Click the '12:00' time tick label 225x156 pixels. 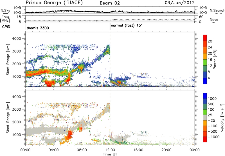click(110, 150)
